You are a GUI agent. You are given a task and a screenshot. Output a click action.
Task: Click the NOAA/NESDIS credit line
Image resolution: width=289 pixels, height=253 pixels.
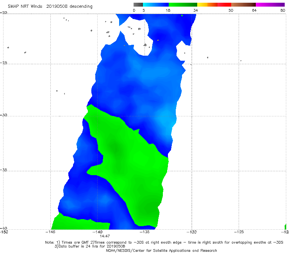161,250
